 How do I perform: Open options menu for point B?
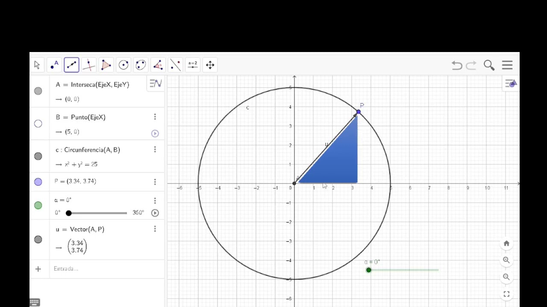coord(155,117)
